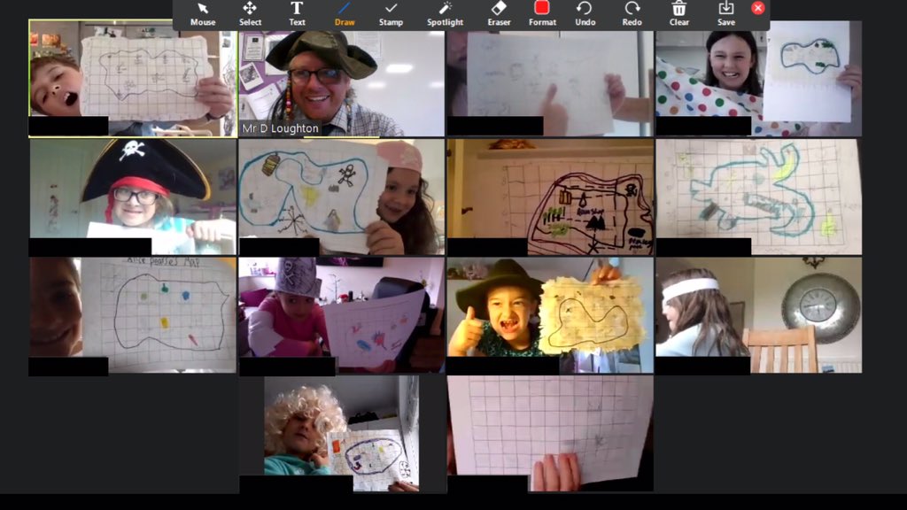
Task: Select the highlighted speaker tile with boy's map
Action: tap(133, 79)
